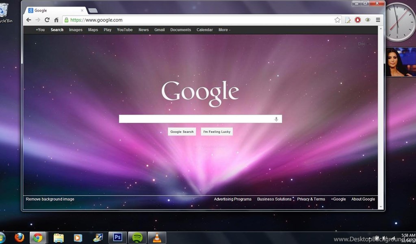
Task: Click the Google Search button
Action: [182, 132]
